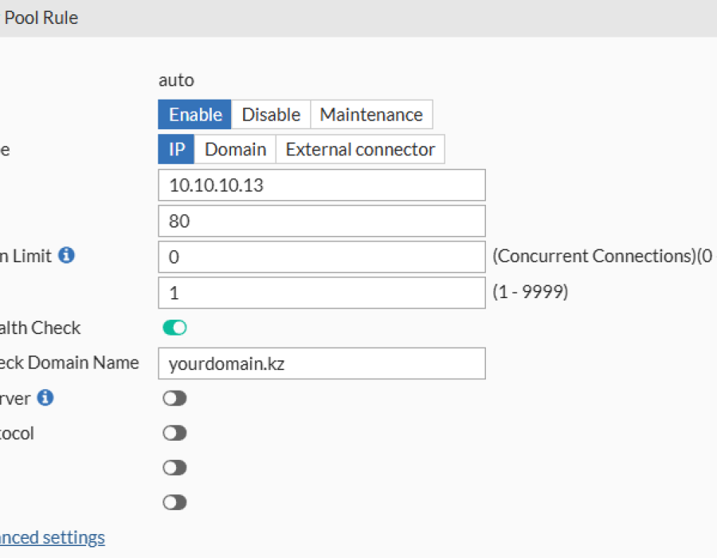Click the weight field with value 1
The image size is (717, 558).
point(322,293)
